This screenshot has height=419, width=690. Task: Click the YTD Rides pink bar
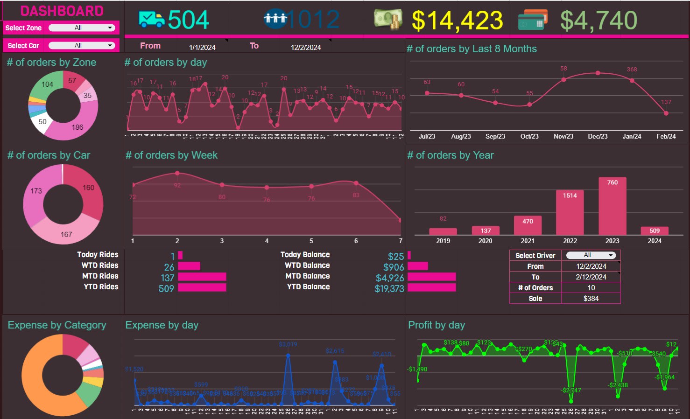pyautogui.click(x=202, y=287)
